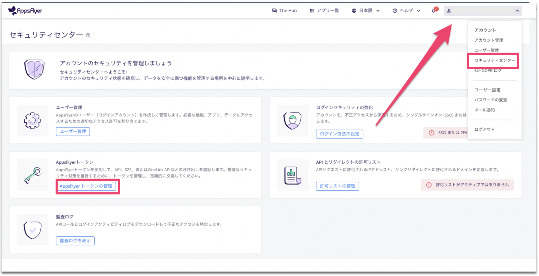This screenshot has width=539, height=276.
Task: Choose パスワードの変更 menu item
Action: point(491,100)
